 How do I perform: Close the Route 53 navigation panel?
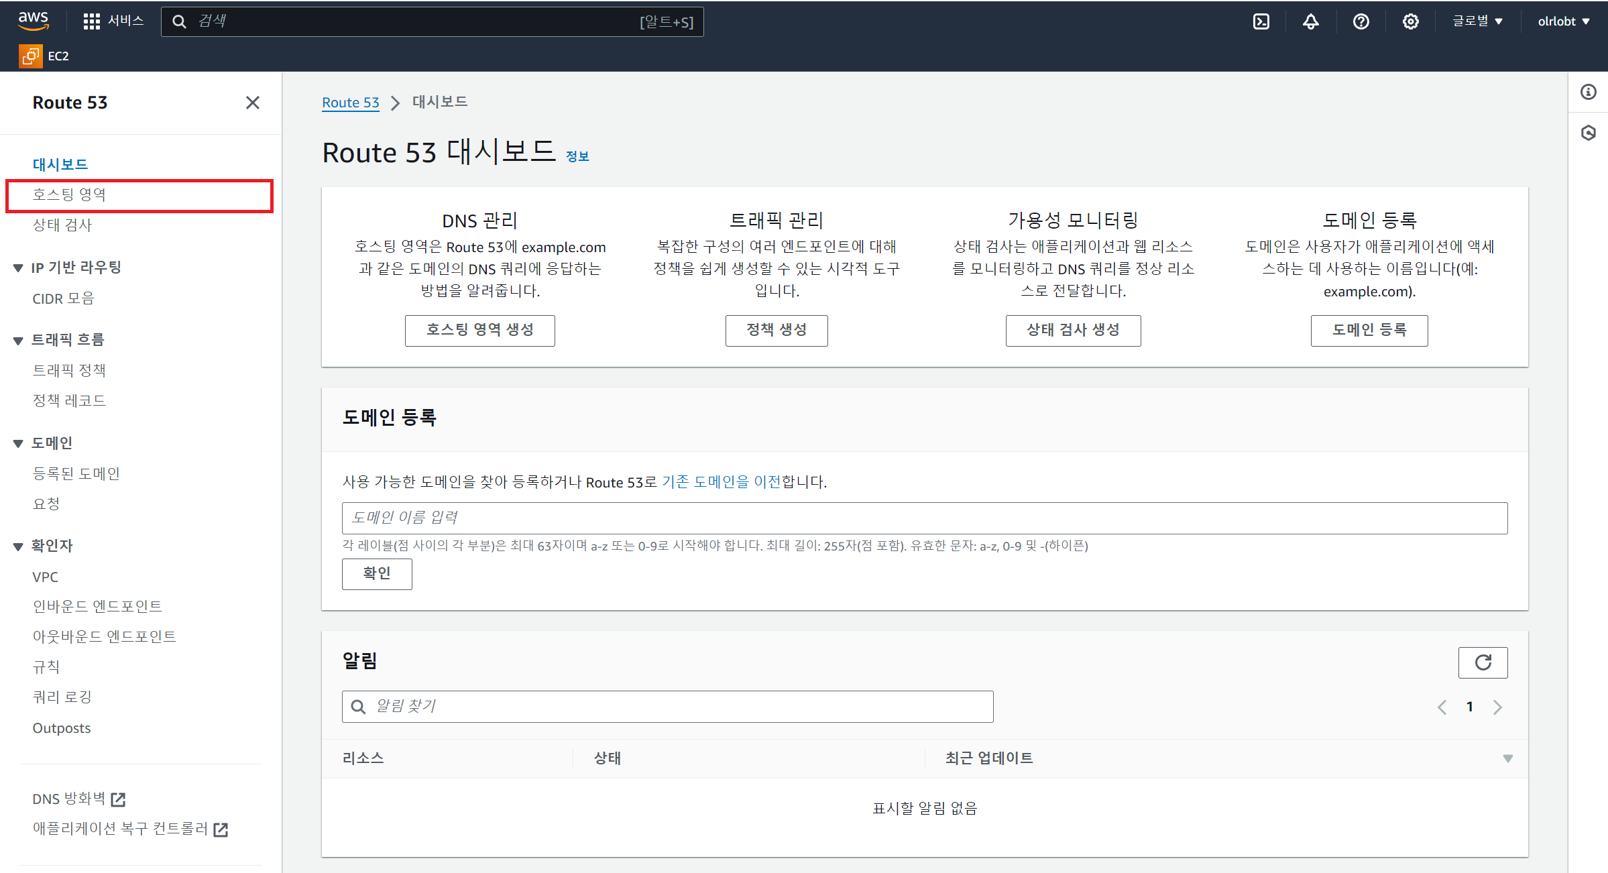click(252, 103)
